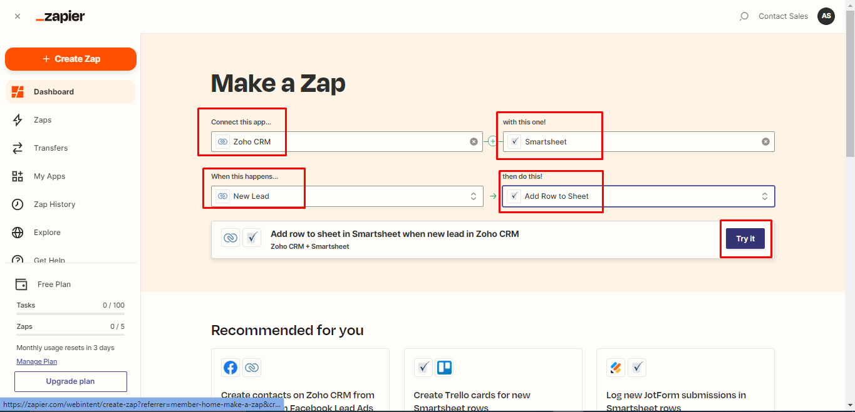
Task: Click Zoho CRM icon in the zap summary card
Action: point(231,238)
